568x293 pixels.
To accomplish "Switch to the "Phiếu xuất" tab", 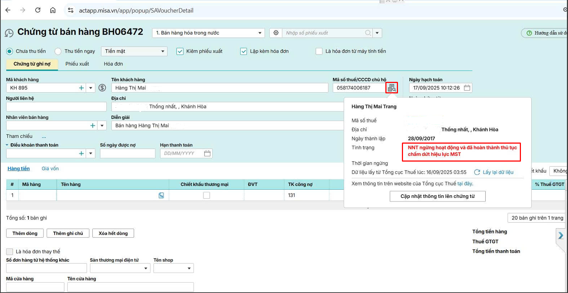I will [x=77, y=64].
